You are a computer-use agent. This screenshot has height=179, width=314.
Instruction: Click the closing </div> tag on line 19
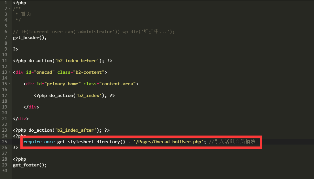[x=31, y=107]
